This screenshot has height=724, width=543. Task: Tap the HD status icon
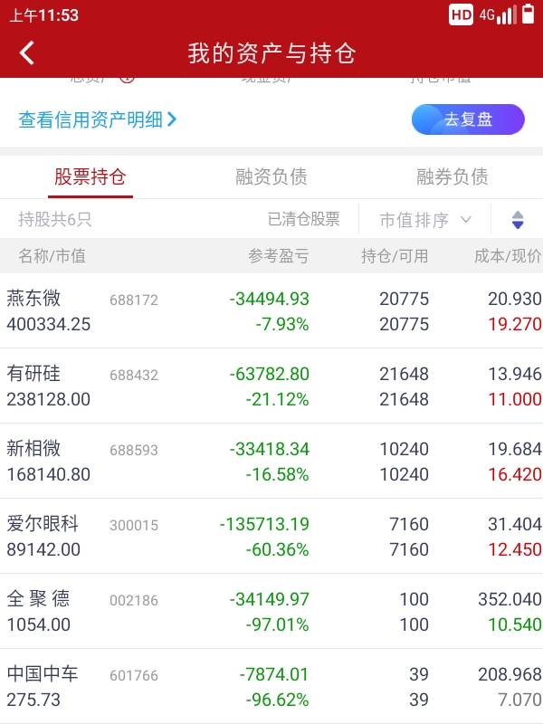point(461,14)
